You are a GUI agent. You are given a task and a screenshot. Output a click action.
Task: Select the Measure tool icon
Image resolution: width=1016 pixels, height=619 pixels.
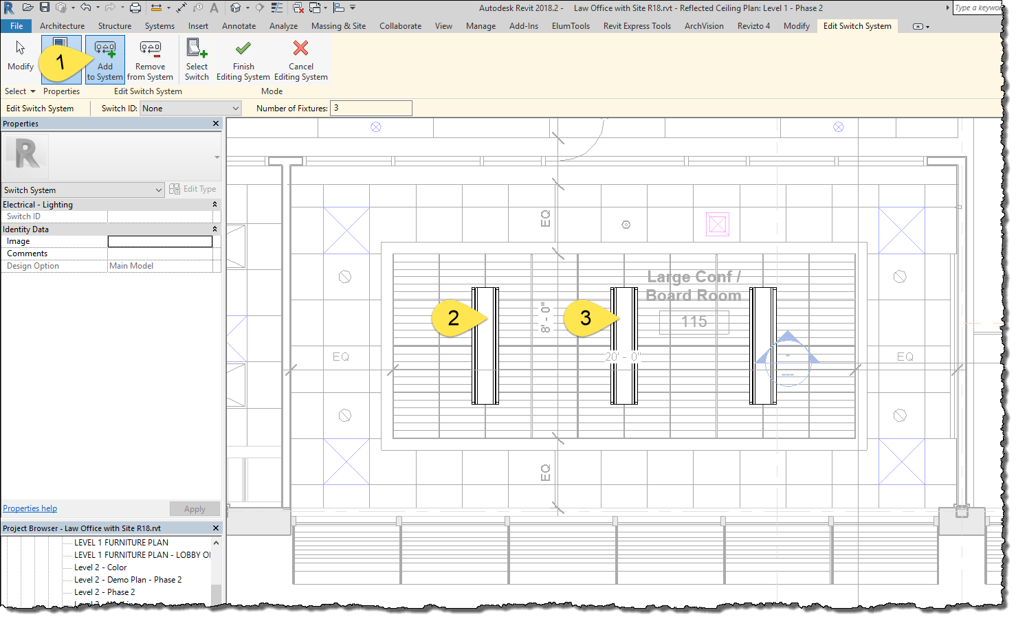(157, 8)
